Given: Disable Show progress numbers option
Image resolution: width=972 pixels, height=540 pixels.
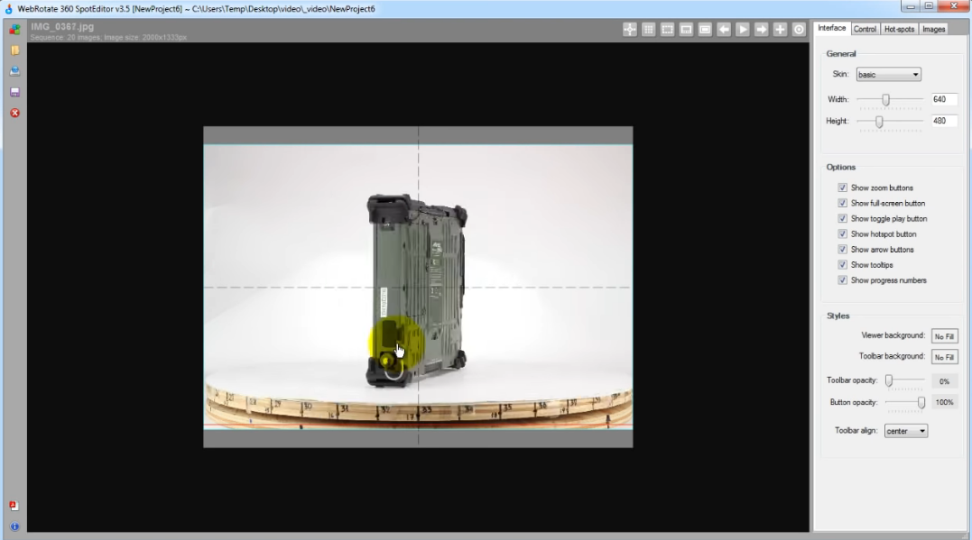Looking at the screenshot, I should [842, 279].
